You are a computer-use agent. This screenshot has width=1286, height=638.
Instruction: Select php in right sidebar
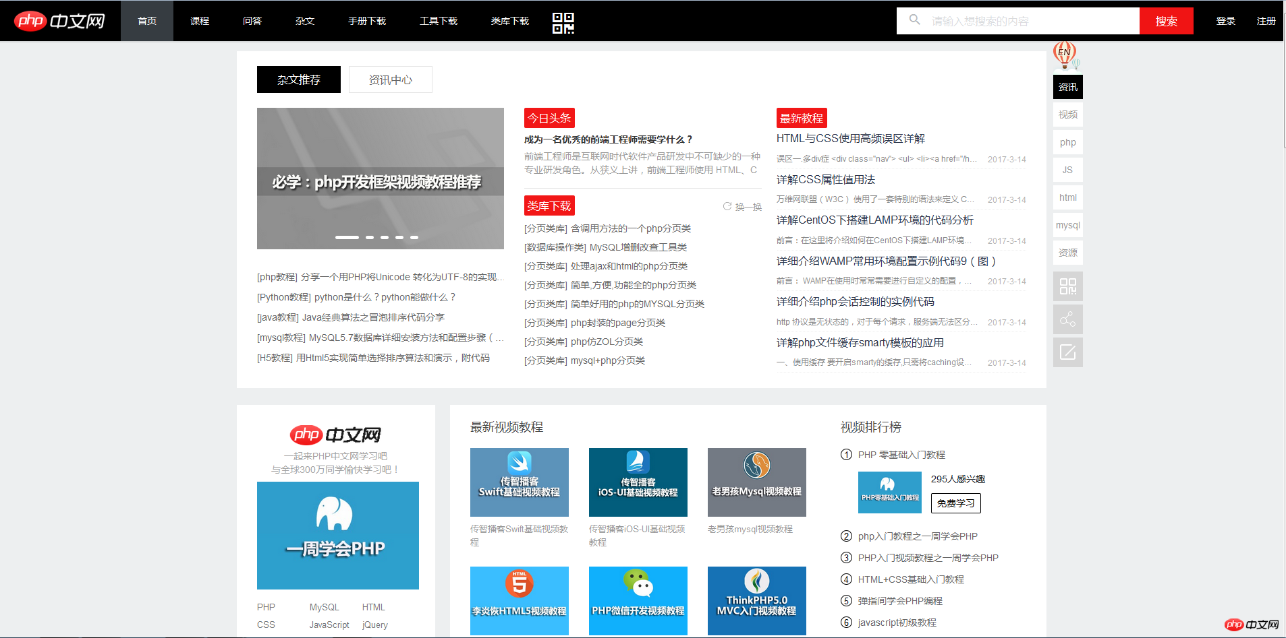coord(1068,142)
